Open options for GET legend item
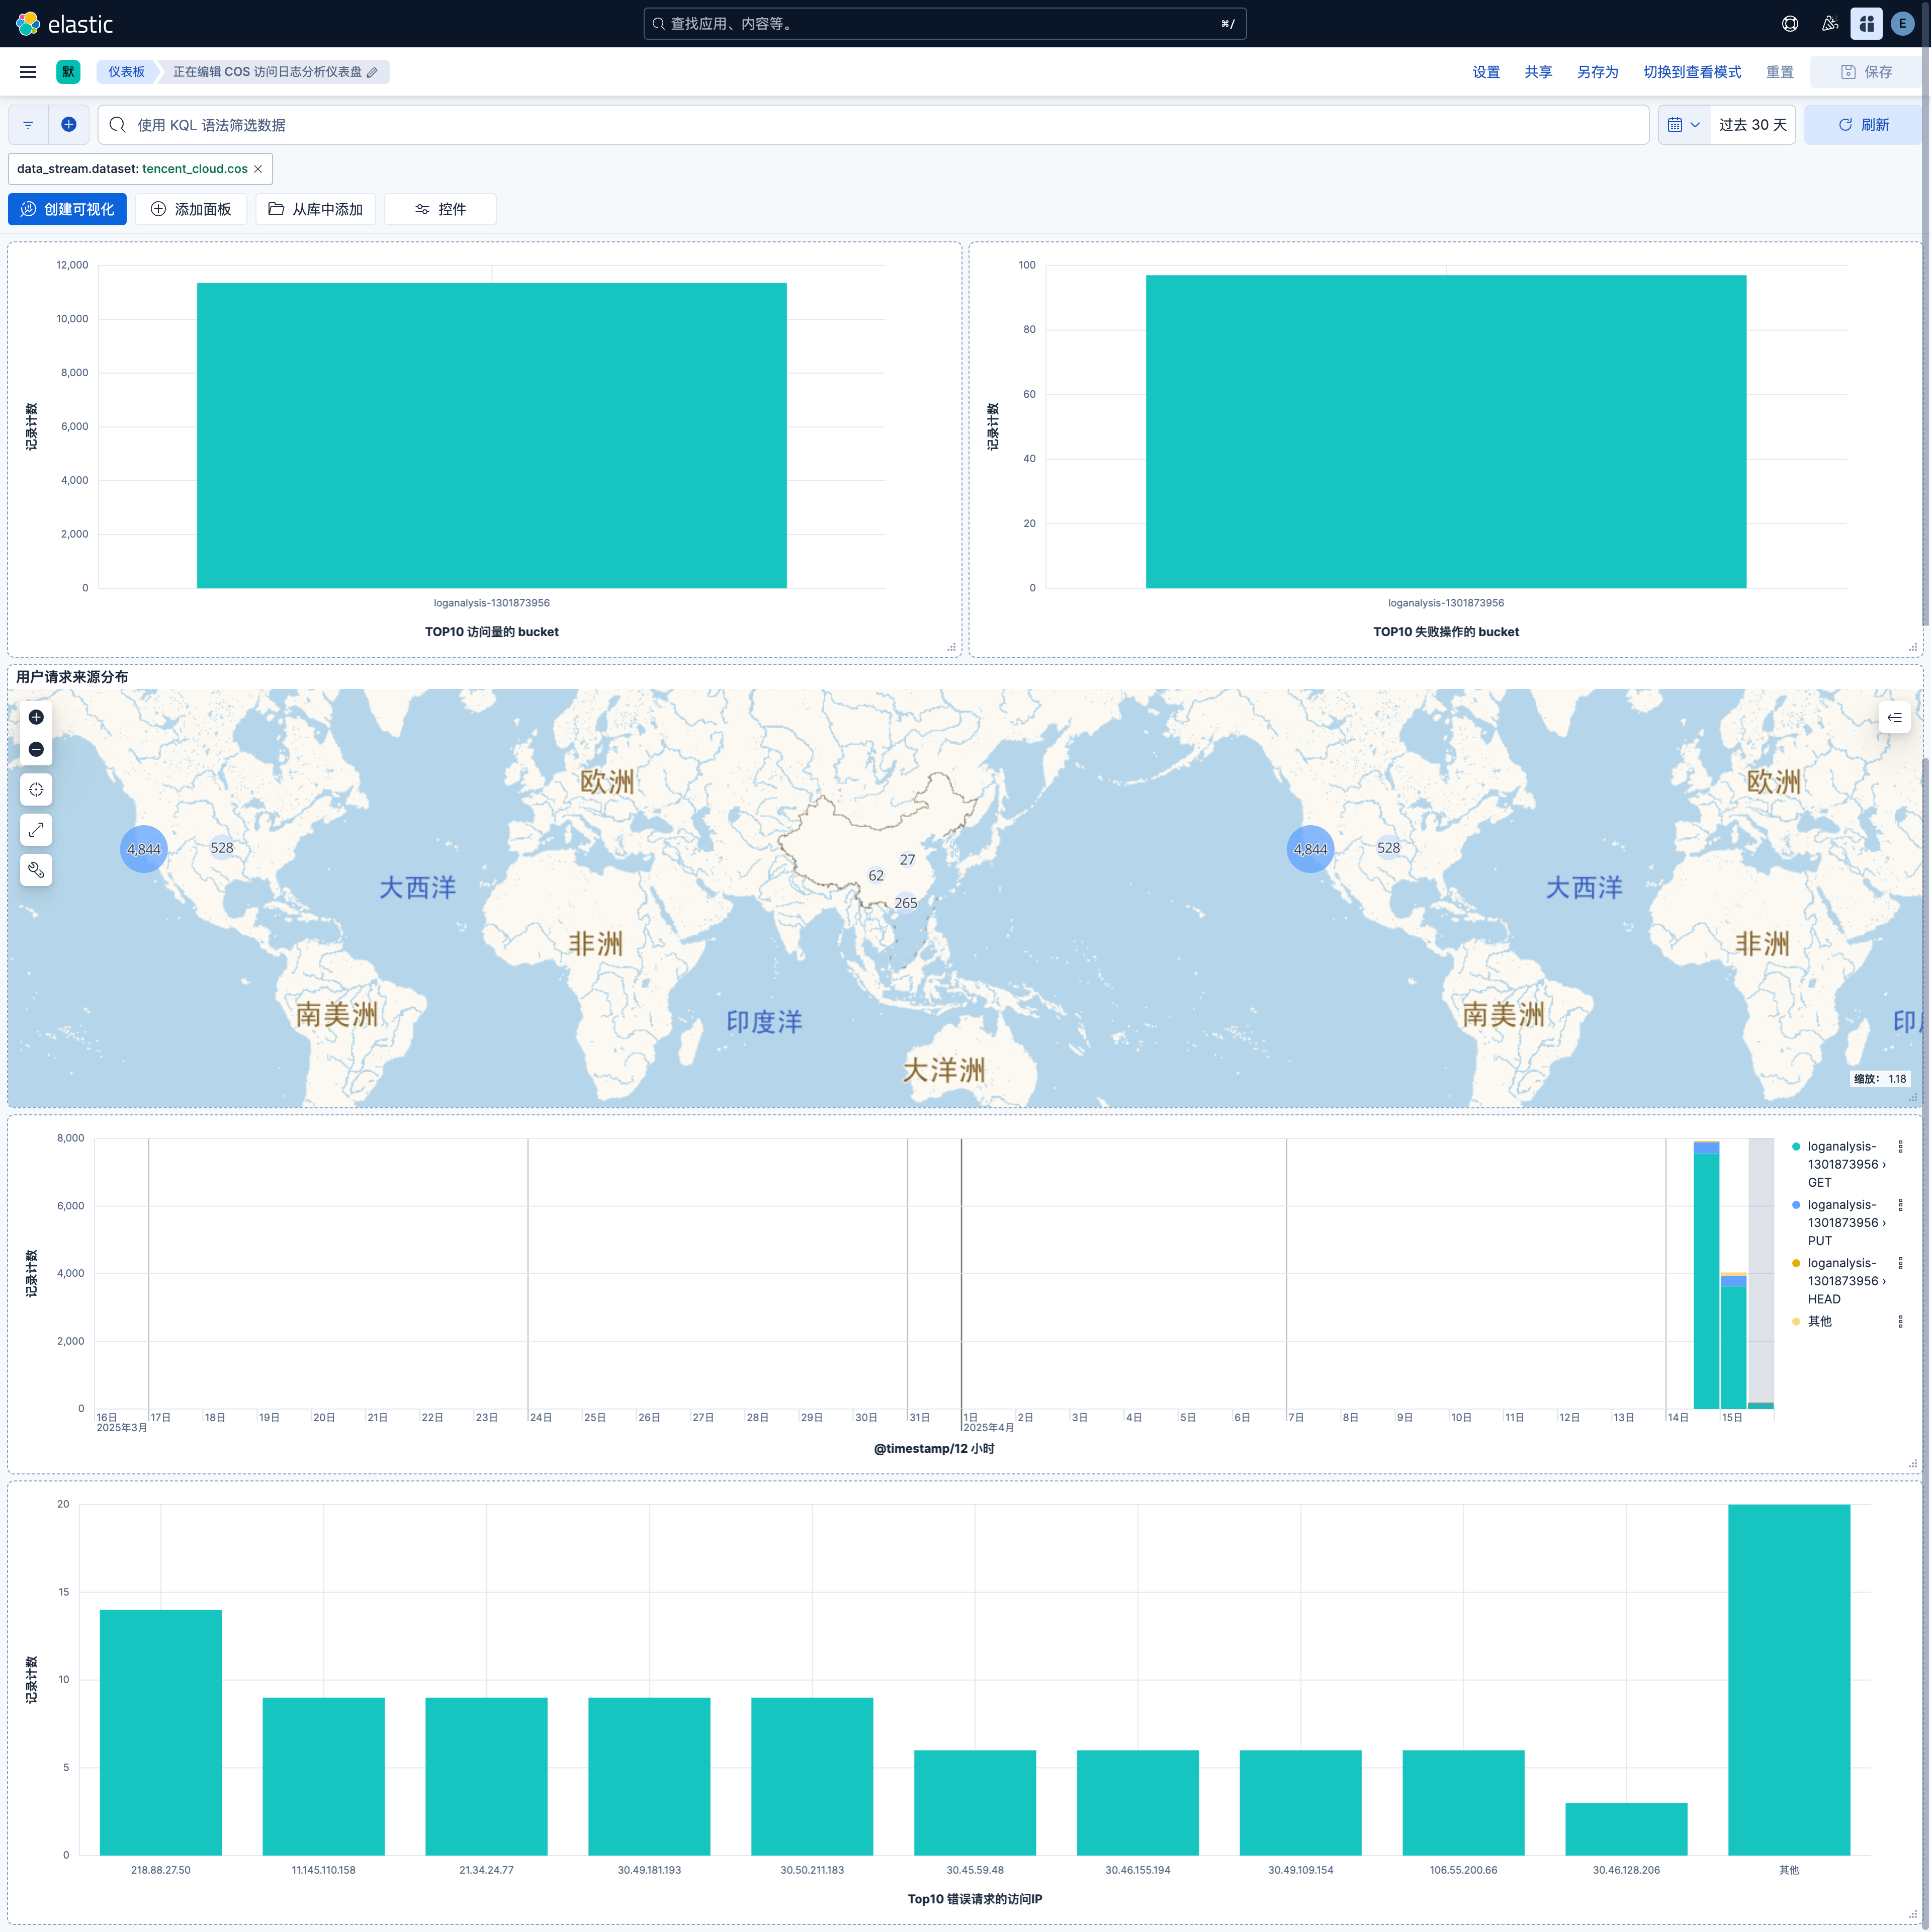This screenshot has height=1932, width=1931. pos(1900,1147)
